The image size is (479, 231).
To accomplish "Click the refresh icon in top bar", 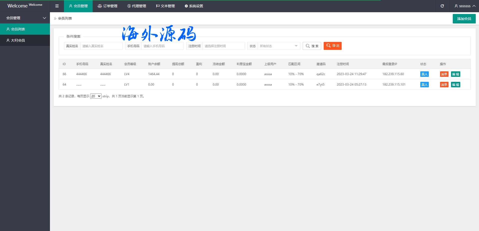I will [x=442, y=6].
